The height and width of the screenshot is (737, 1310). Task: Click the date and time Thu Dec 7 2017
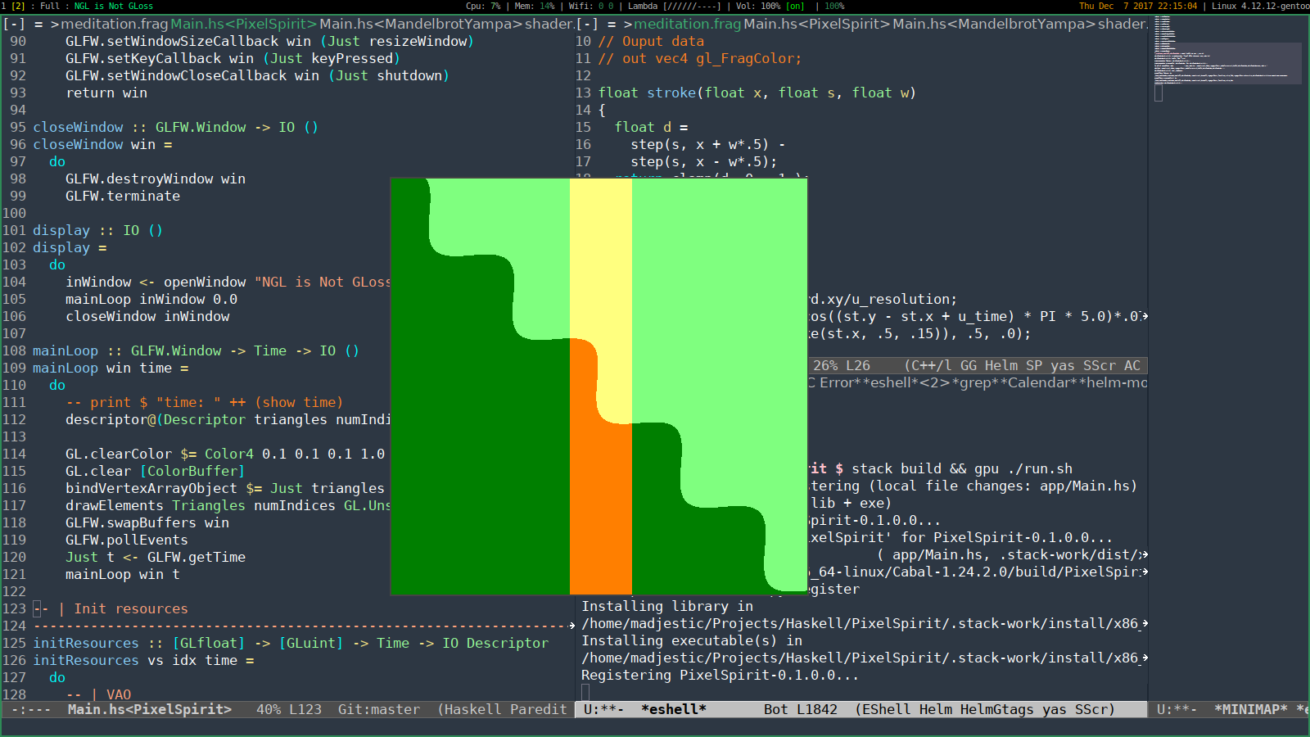point(1137,6)
